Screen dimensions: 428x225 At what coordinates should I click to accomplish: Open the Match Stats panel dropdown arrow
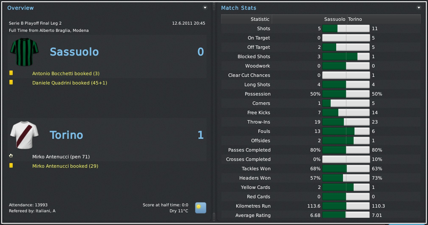point(419,8)
